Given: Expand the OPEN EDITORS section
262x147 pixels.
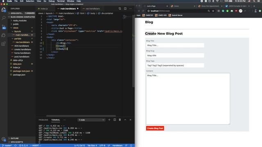Looking at the screenshot, I should pos(22,13).
